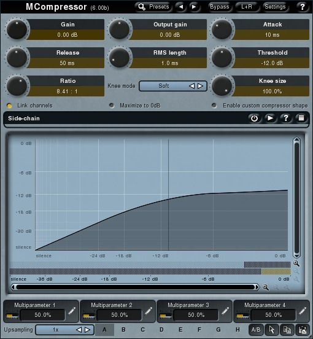This screenshot has height=339, width=313.
Task: Open the Settings menu
Action: (x=275, y=7)
